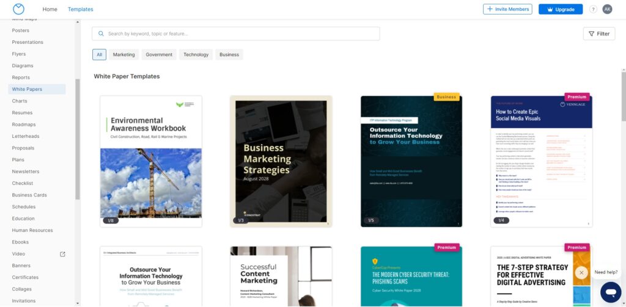626x307 pixels.
Task: Open How to Create Epic Social Media Visuals template
Action: [542, 162]
